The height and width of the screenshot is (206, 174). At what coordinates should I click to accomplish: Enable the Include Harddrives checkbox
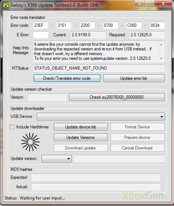(12, 127)
